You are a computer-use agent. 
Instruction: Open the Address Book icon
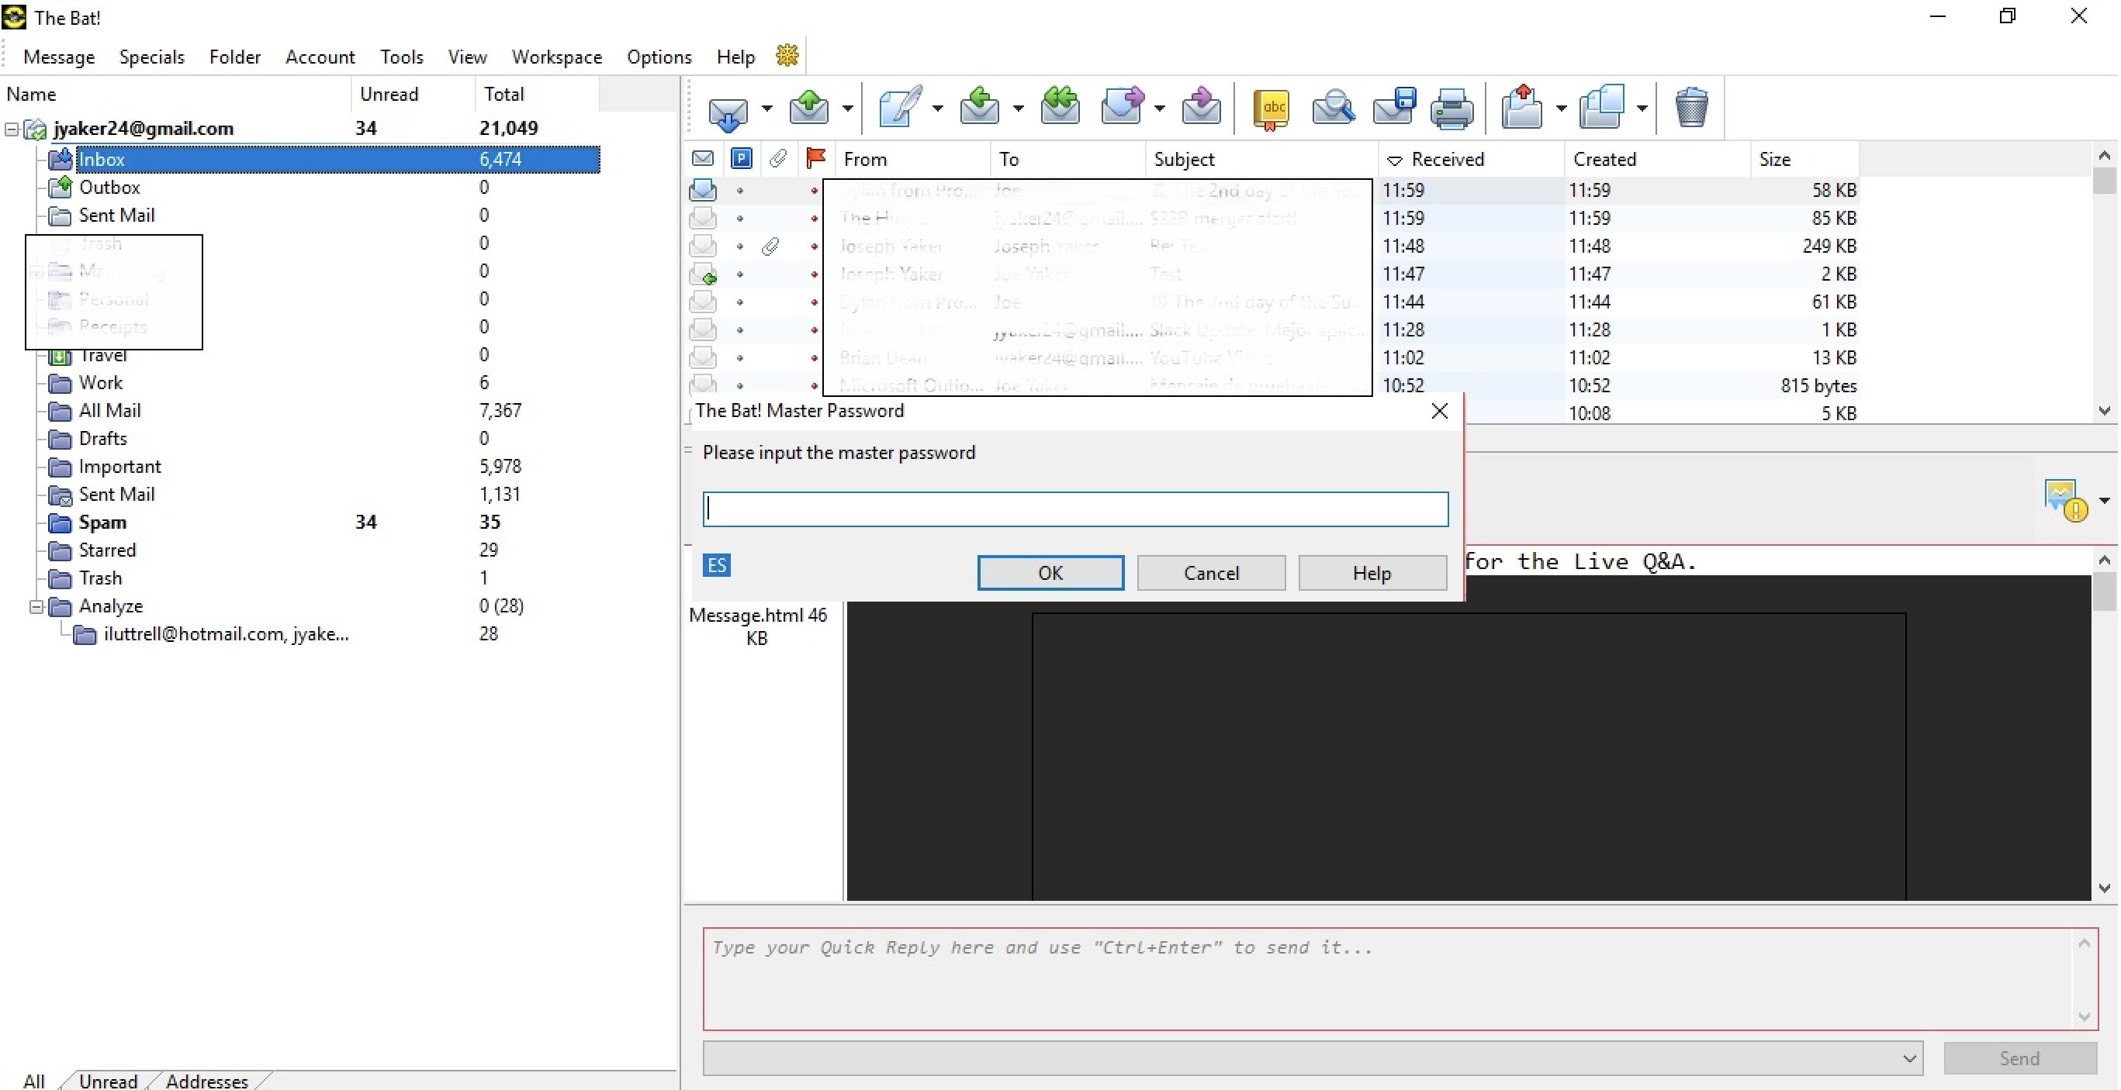click(1271, 109)
